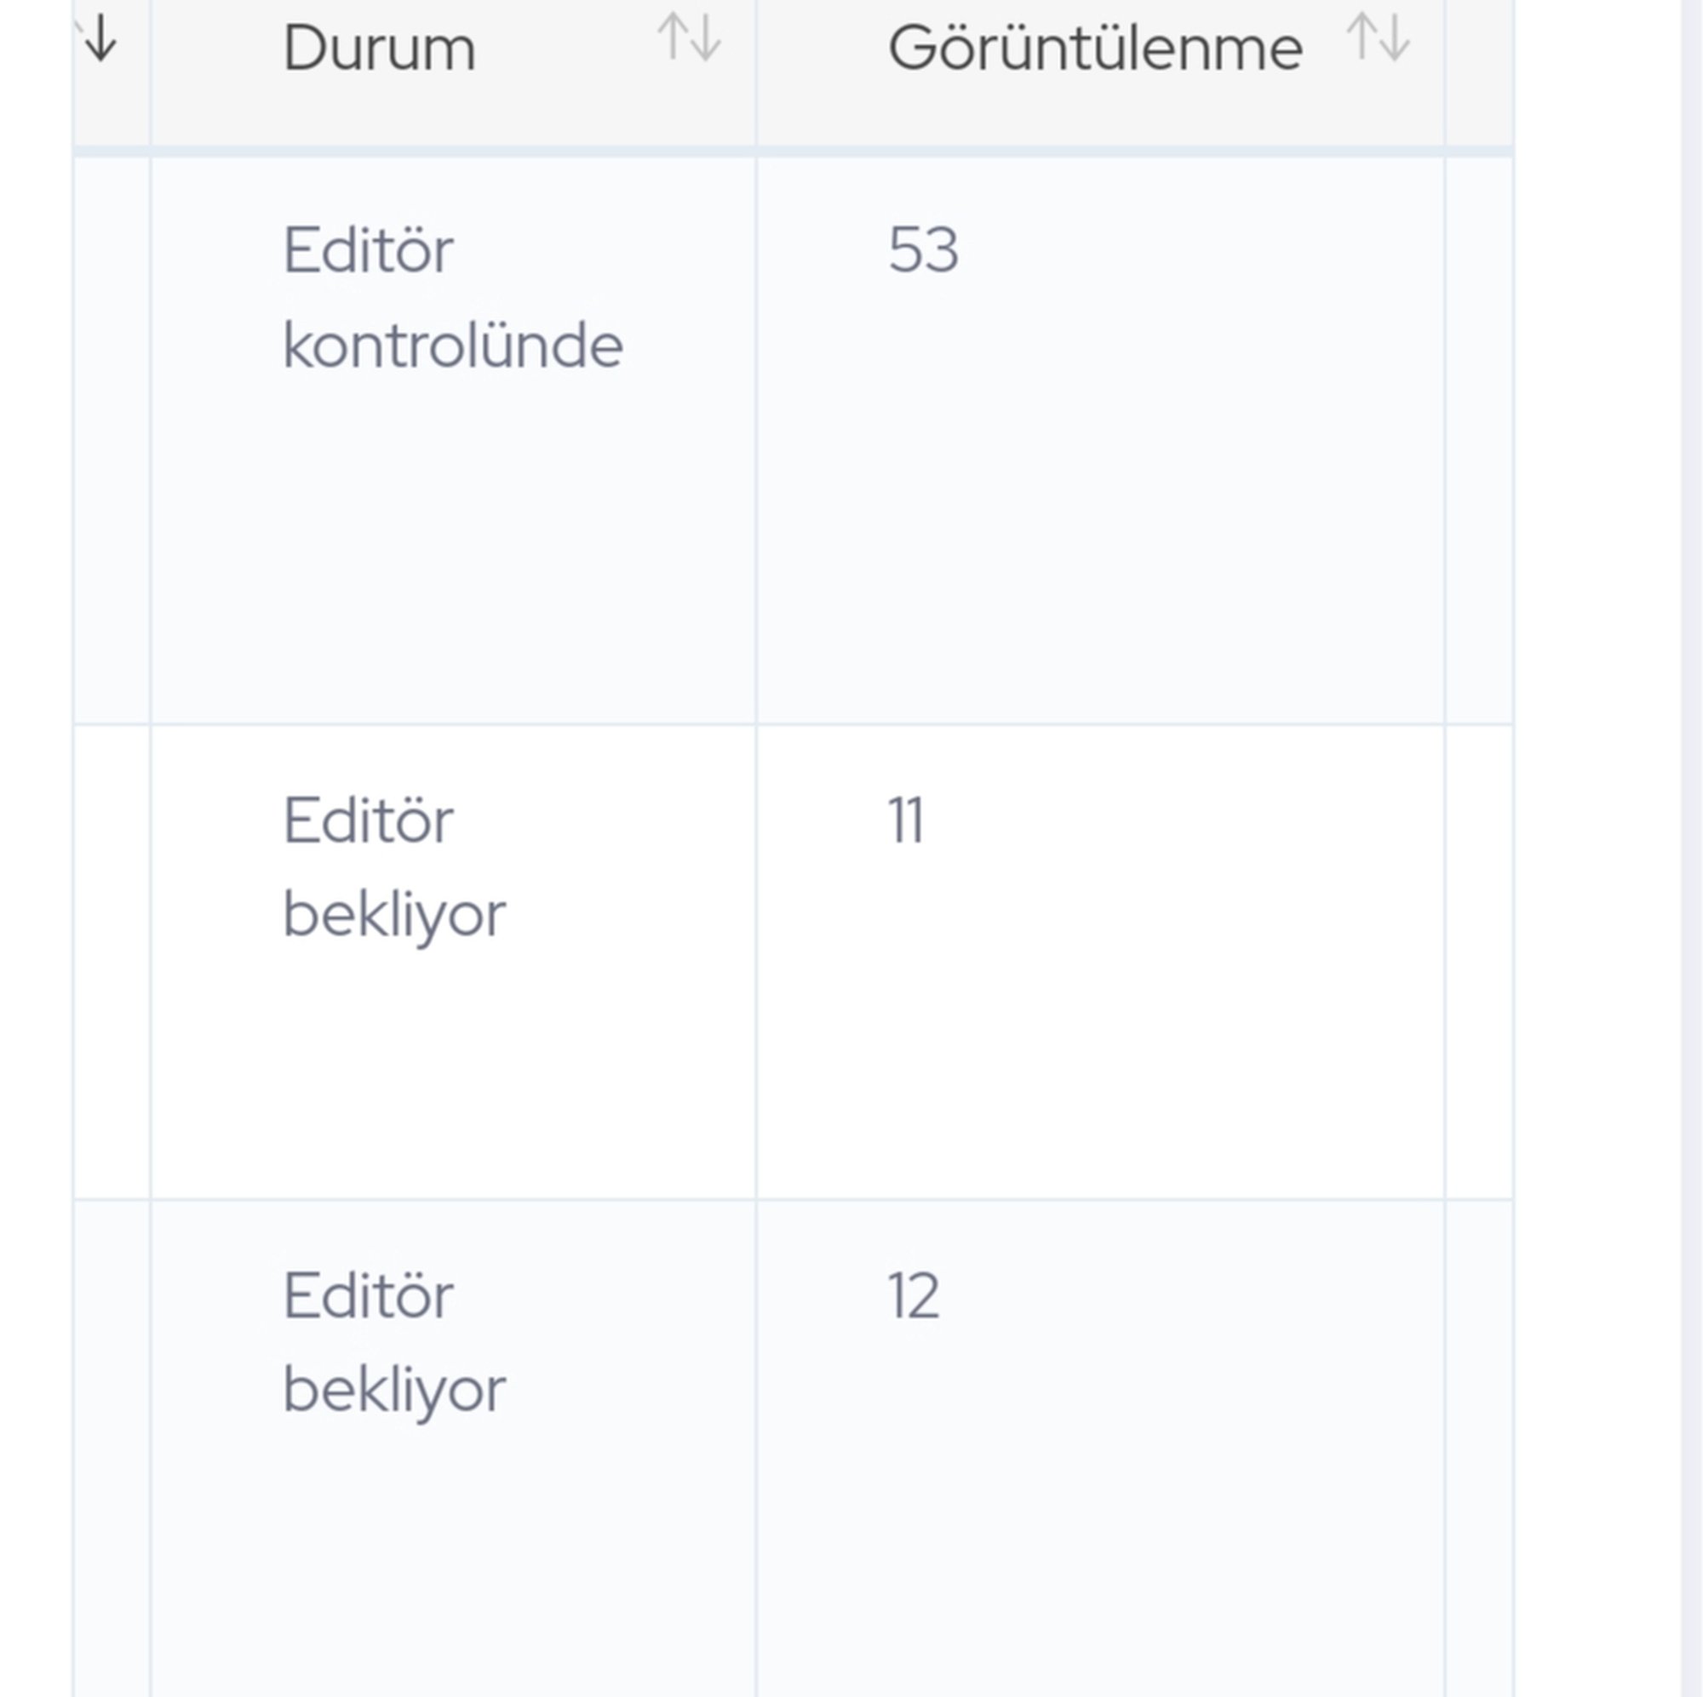Click the narrow cell right of the 12 cell
Image resolution: width=1703 pixels, height=1697 pixels.
[1479, 1445]
